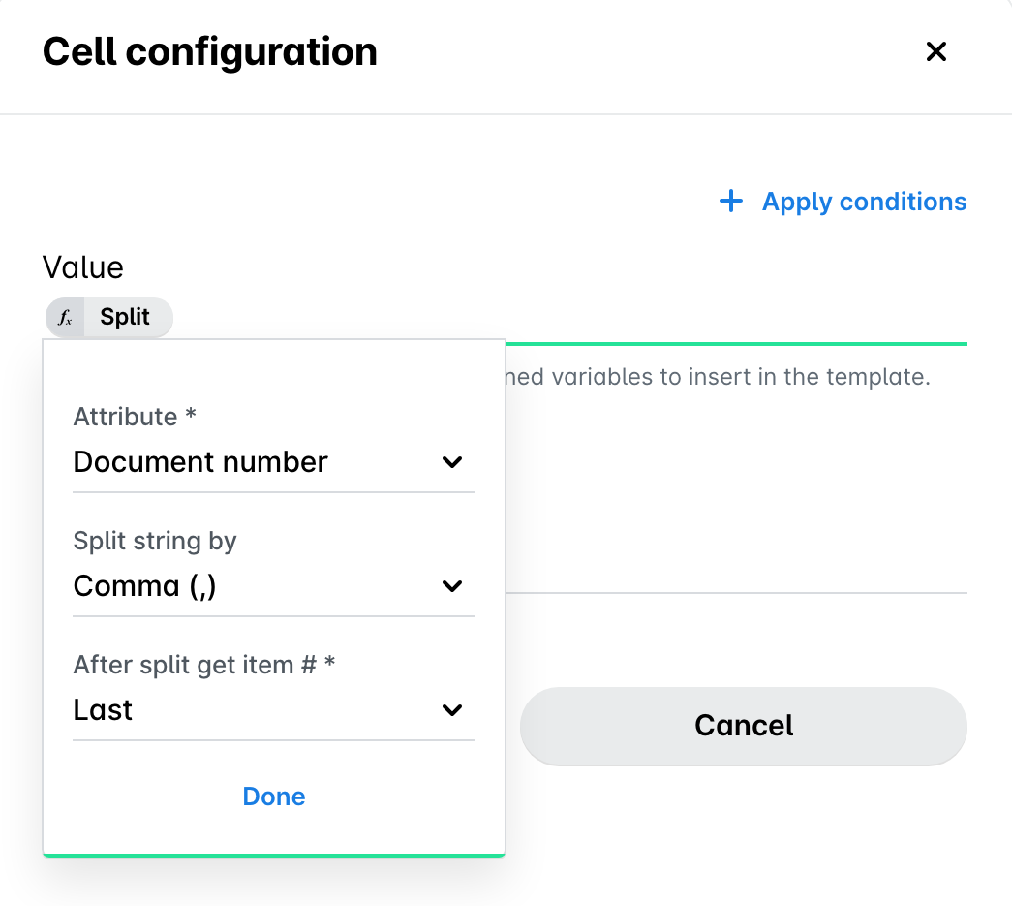The height and width of the screenshot is (906, 1012).
Task: Dismiss changes with the Cancel button
Action: pyautogui.click(x=744, y=726)
